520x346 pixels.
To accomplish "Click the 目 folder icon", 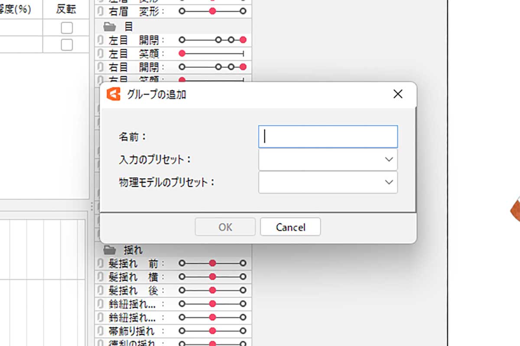I will coord(110,27).
